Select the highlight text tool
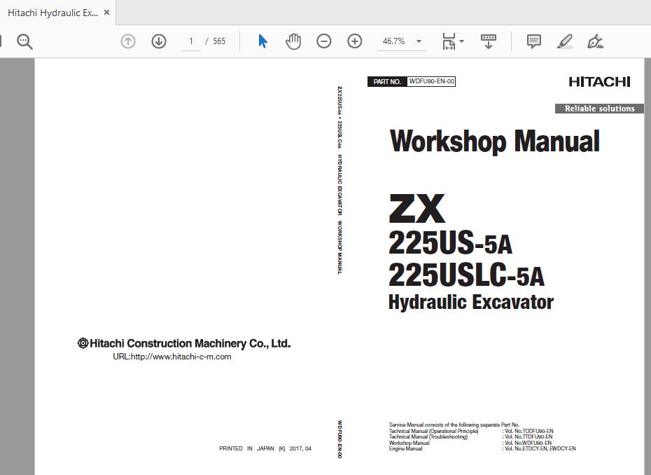The image size is (651, 475). tap(565, 41)
